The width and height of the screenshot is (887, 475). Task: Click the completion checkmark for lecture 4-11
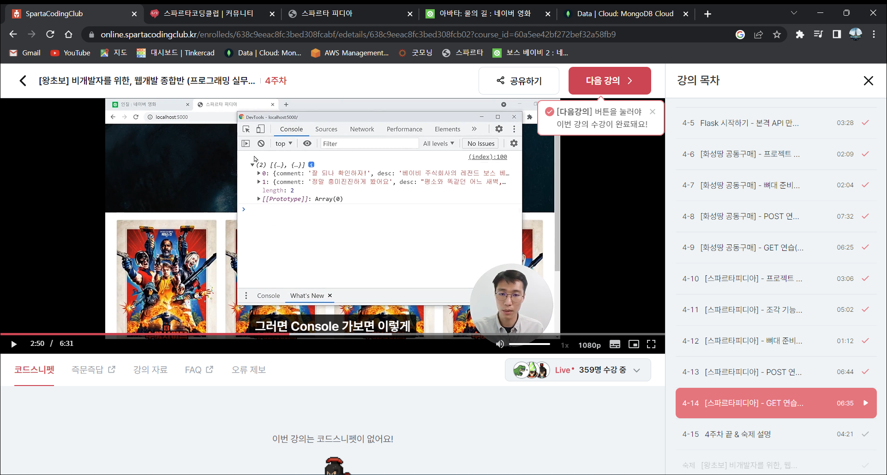point(865,309)
